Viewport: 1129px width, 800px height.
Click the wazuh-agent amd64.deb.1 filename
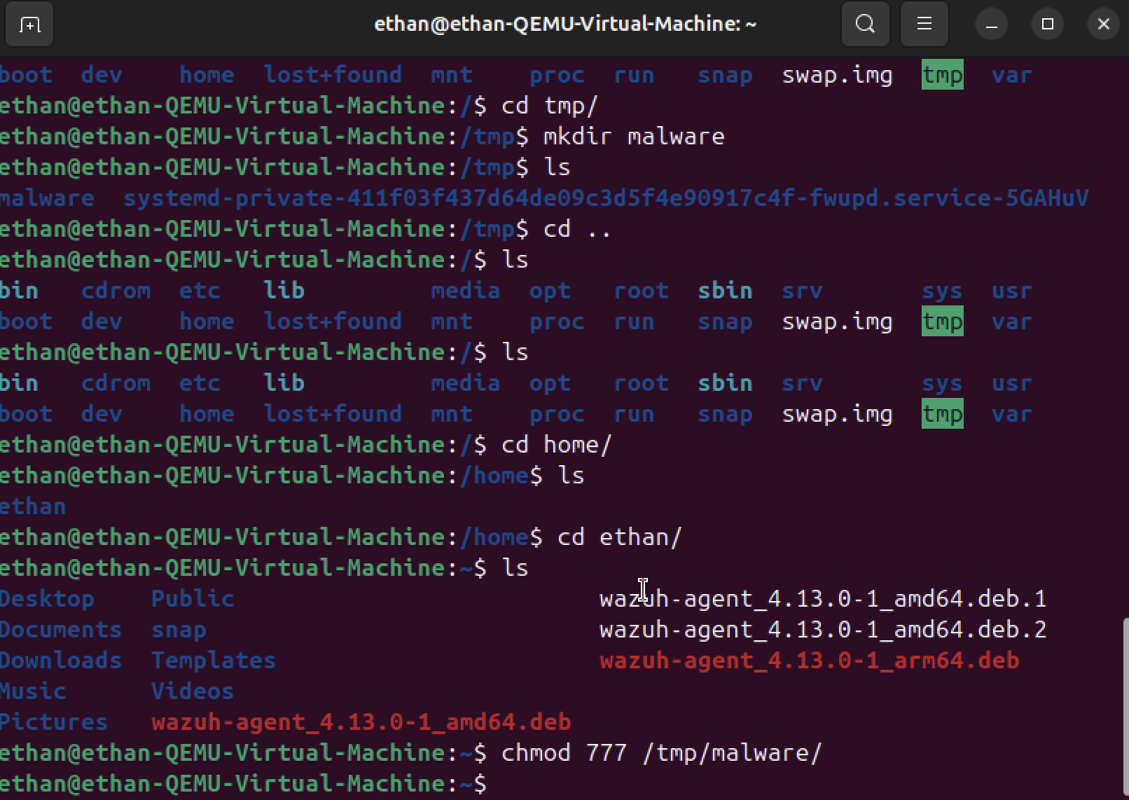(x=822, y=599)
